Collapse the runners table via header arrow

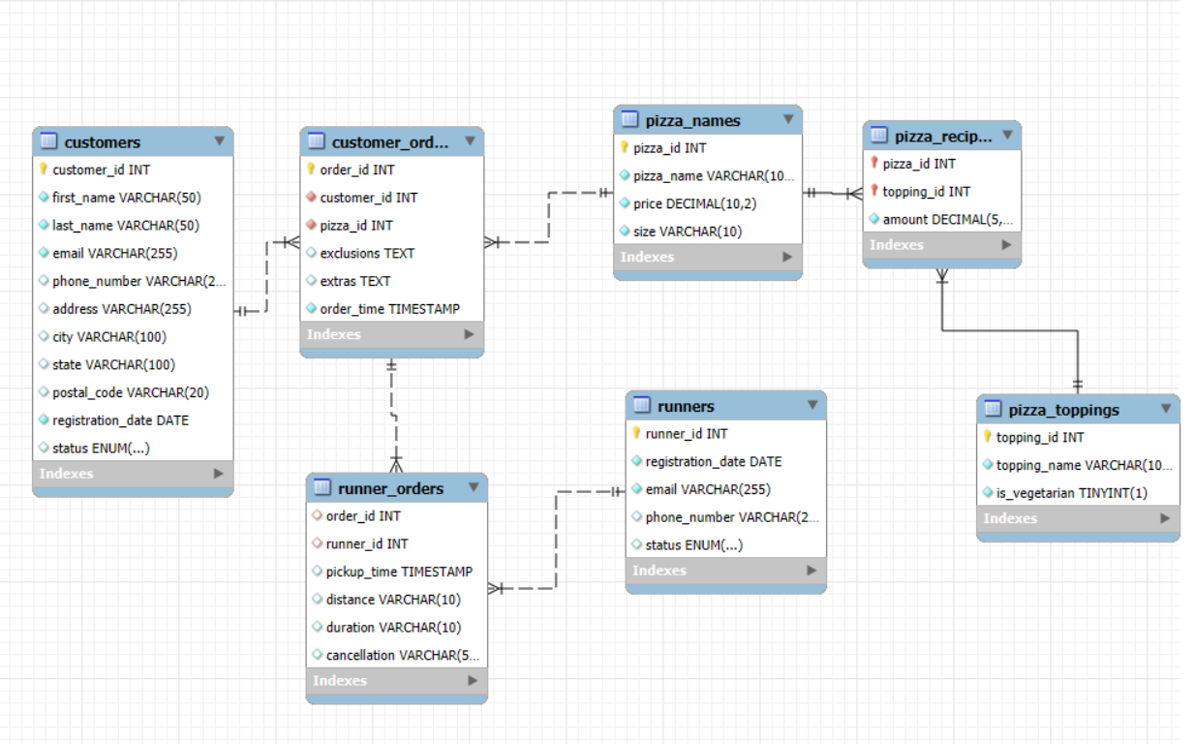(x=811, y=405)
